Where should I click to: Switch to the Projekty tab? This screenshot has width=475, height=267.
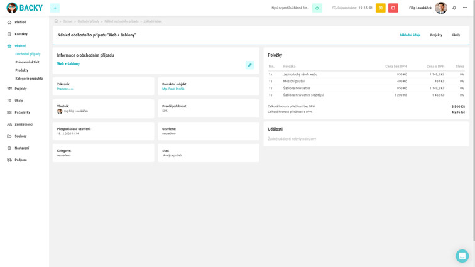tap(436, 35)
